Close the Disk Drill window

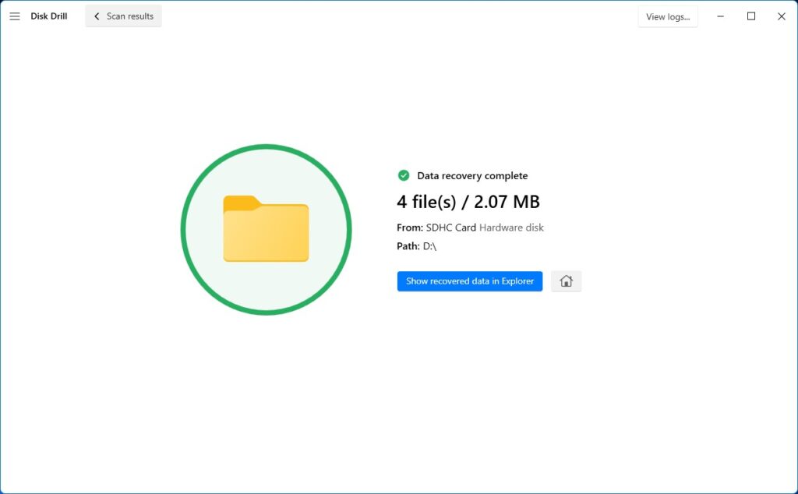pos(782,16)
